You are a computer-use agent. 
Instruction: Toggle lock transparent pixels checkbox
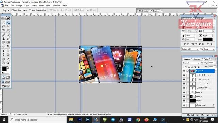click(189, 67)
